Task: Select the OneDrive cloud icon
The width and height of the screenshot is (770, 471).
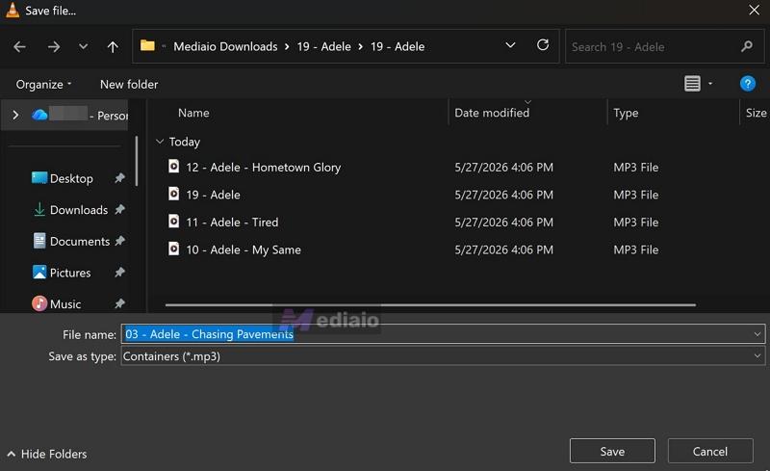Action: pyautogui.click(x=39, y=115)
